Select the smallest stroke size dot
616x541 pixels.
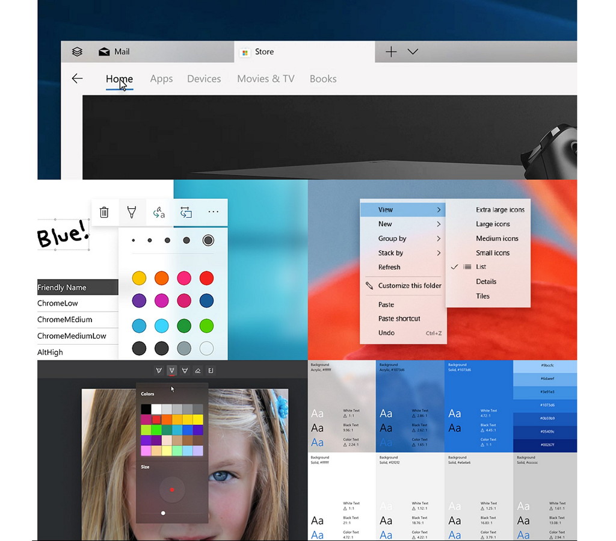[x=134, y=240]
